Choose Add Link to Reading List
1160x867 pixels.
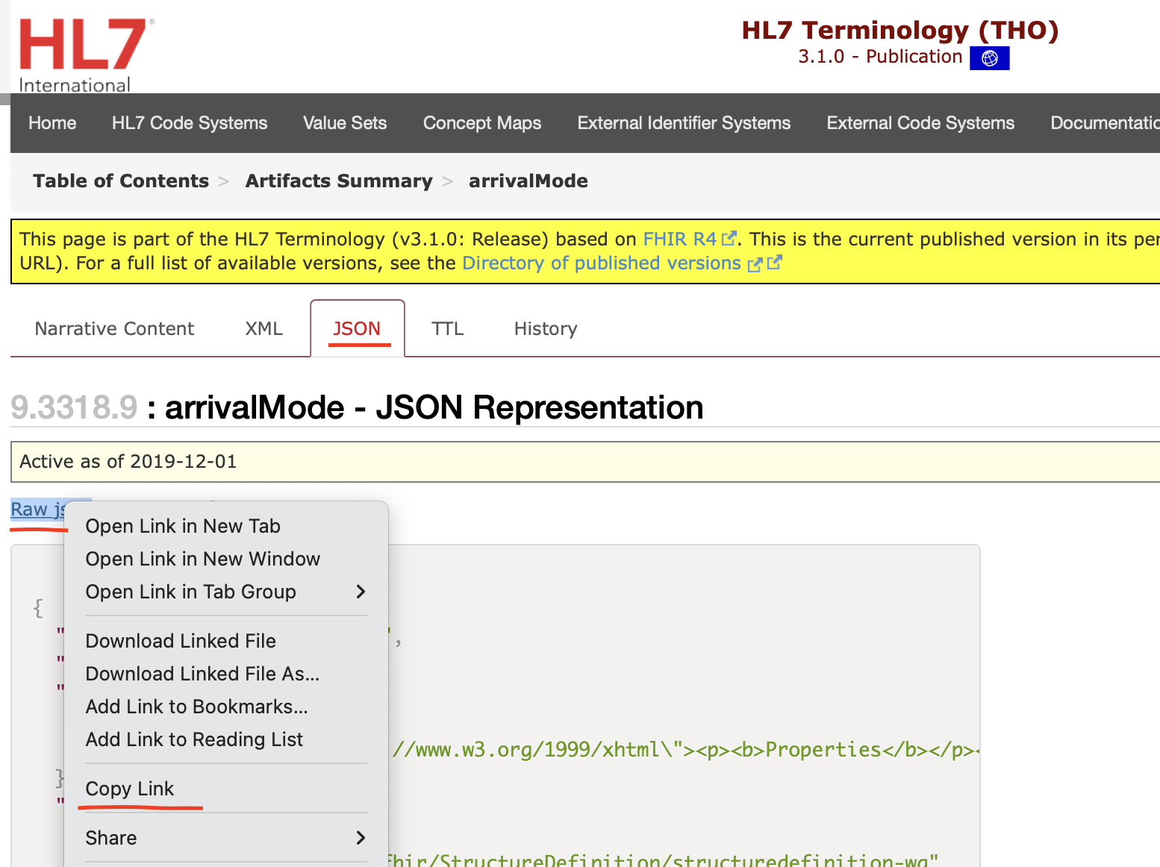[x=194, y=739]
